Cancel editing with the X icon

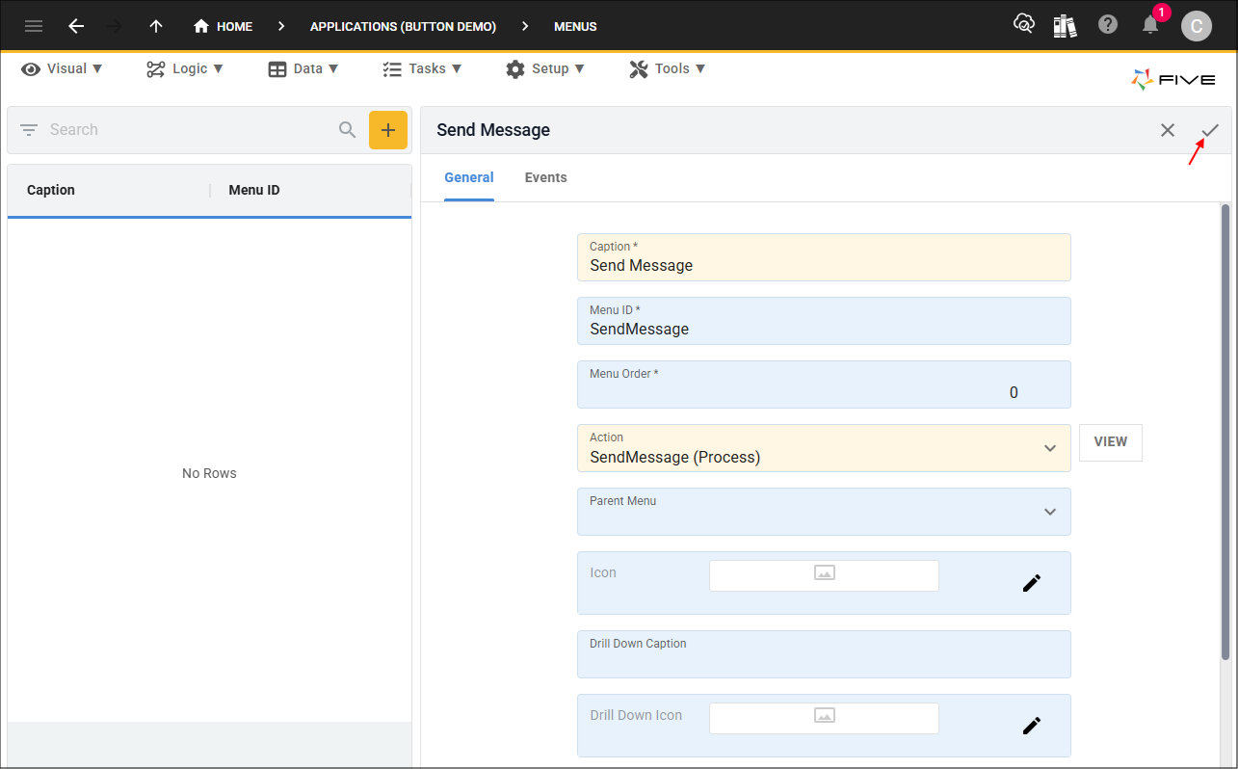(1168, 130)
